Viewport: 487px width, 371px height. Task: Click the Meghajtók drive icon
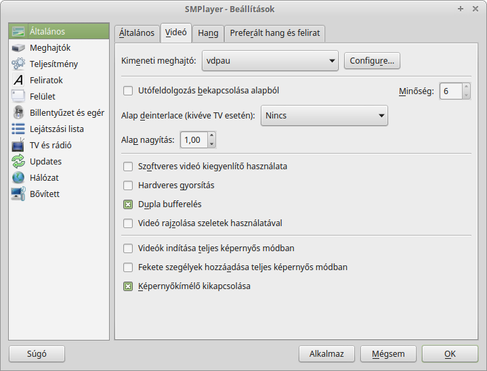pyautogui.click(x=18, y=48)
